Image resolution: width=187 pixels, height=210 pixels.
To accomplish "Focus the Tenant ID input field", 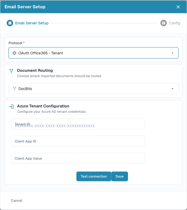I will [78, 124].
